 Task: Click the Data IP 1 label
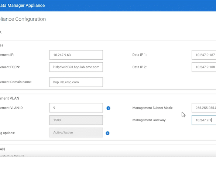click(x=140, y=55)
